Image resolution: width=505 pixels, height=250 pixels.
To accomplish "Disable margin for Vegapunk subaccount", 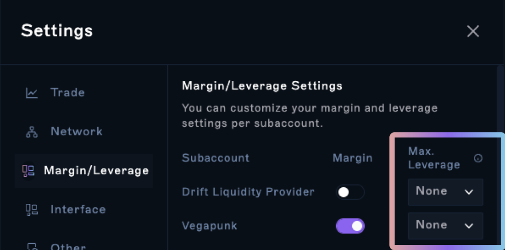I will 350,226.
